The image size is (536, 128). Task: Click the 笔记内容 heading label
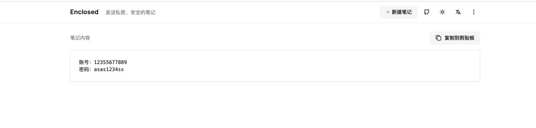coord(80,38)
